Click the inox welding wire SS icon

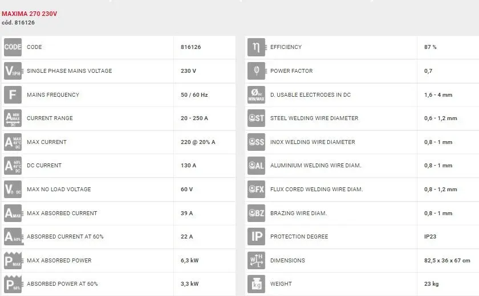point(256,142)
